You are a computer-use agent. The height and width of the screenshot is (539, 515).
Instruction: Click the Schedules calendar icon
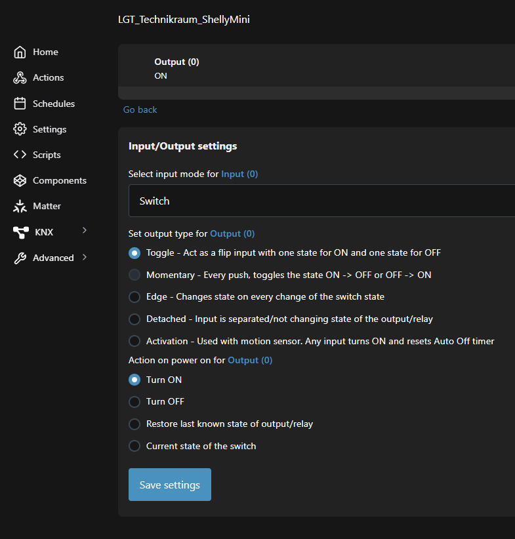point(20,104)
